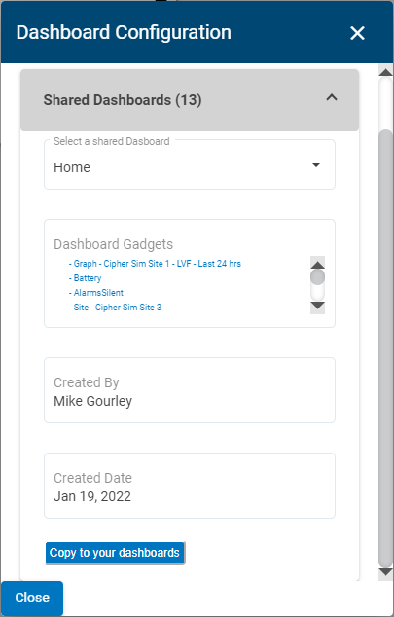
Task: Open the shared dashboard dropdown showing Home
Action: coord(190,164)
